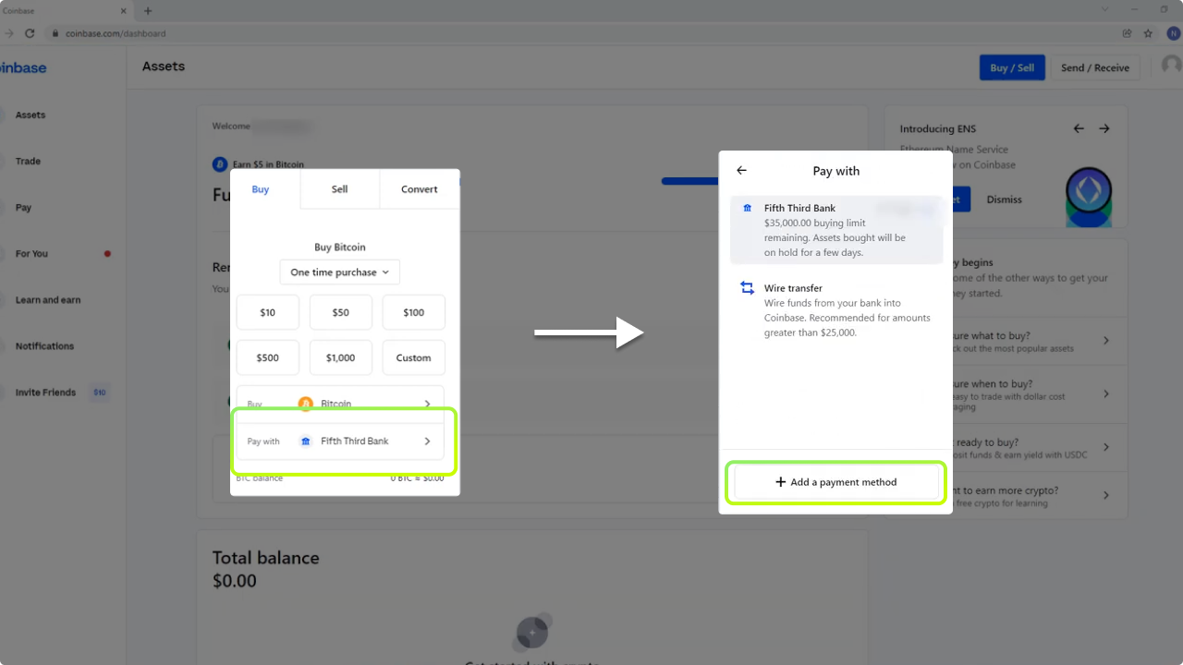1183x665 pixels.
Task: Select the $50 amount button
Action: click(340, 312)
